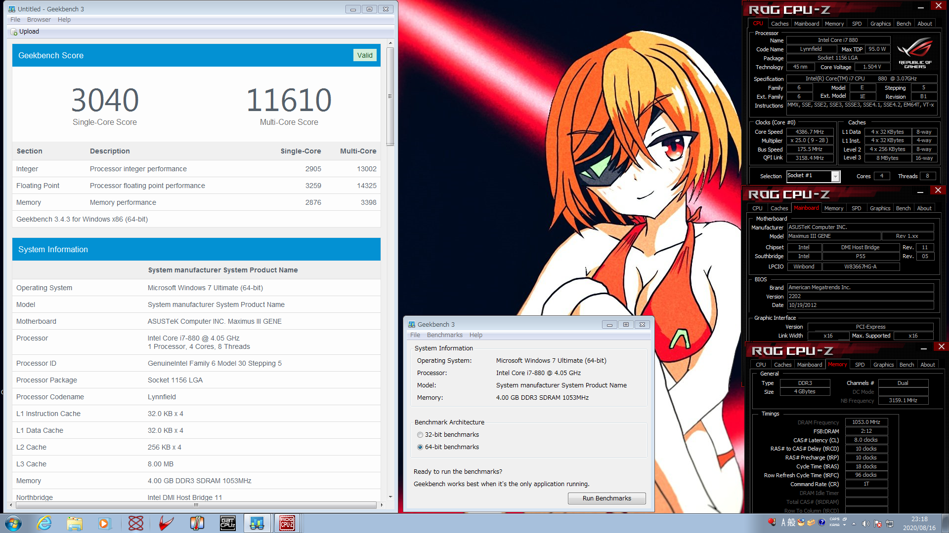Click the Geekbench icon in Untitled window title bar
This screenshot has height=533, width=949.
click(x=12, y=9)
